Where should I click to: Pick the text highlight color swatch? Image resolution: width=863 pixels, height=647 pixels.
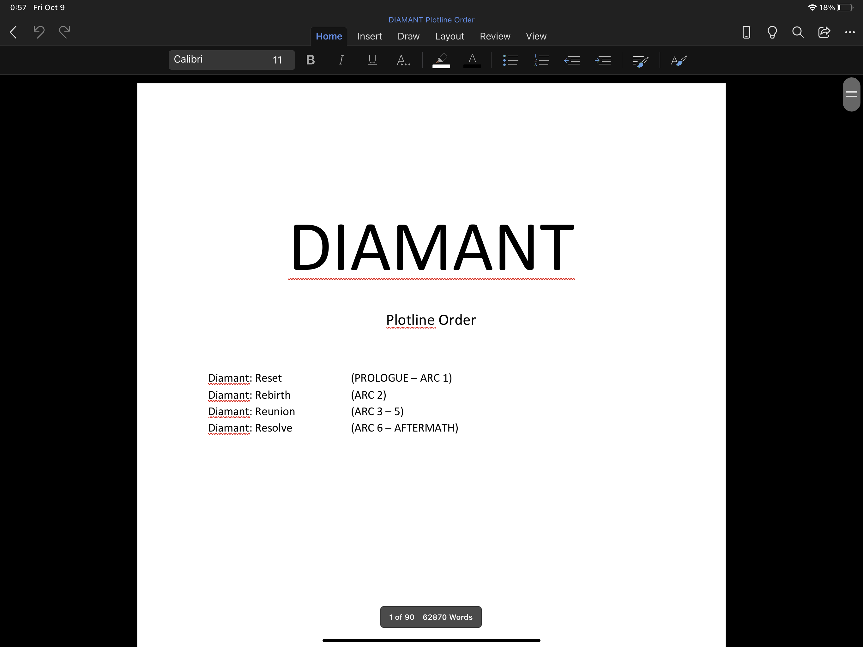coord(441,60)
